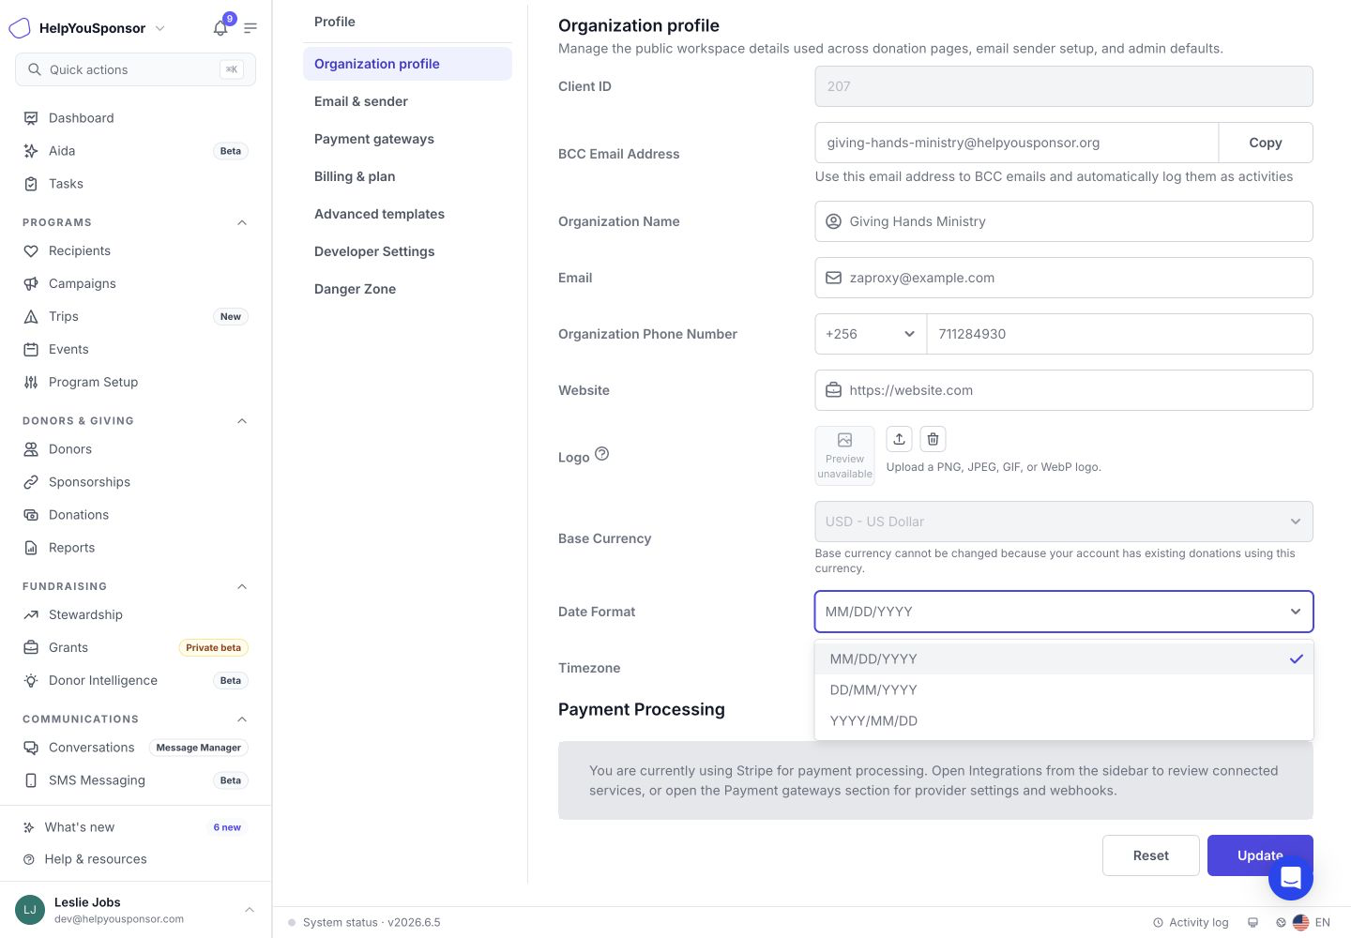Viewport: 1351px width, 938px height.
Task: Collapse the Programs section
Action: (242, 222)
